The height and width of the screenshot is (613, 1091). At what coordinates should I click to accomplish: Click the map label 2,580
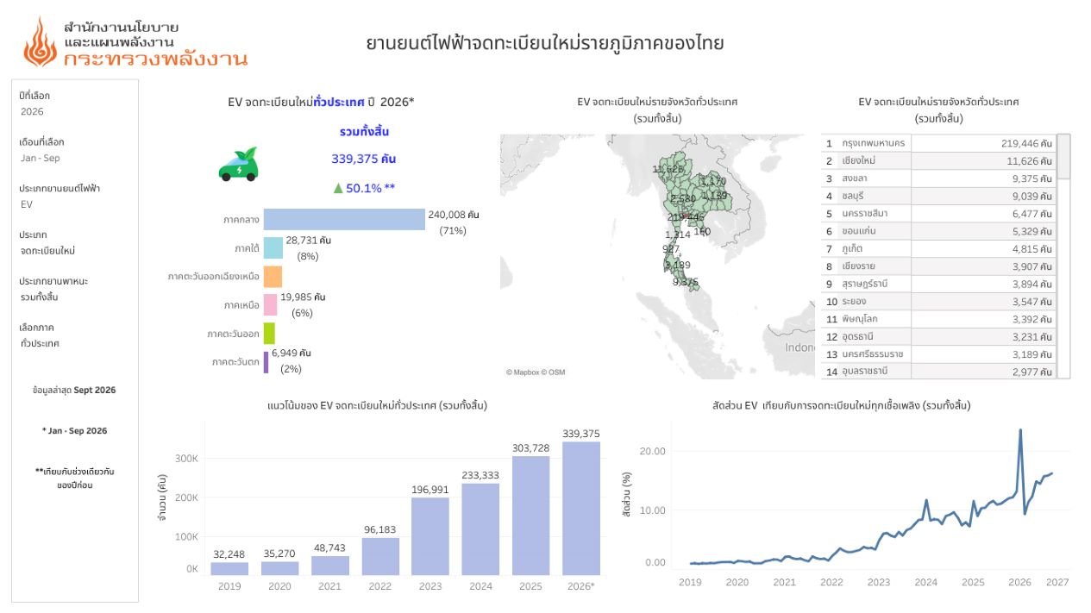click(x=683, y=199)
